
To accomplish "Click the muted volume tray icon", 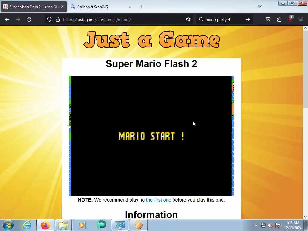I will pyautogui.click(x=270, y=226).
